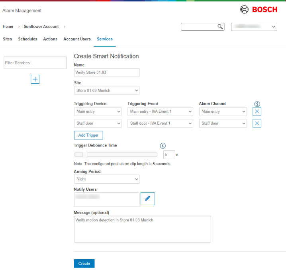Click the Bosch logo
Viewport: 286px width, 270px height.
tap(259, 10)
